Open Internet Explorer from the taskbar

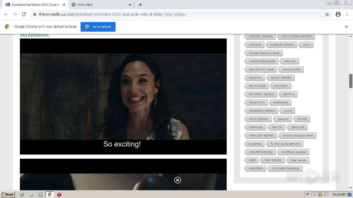[x=22, y=194]
